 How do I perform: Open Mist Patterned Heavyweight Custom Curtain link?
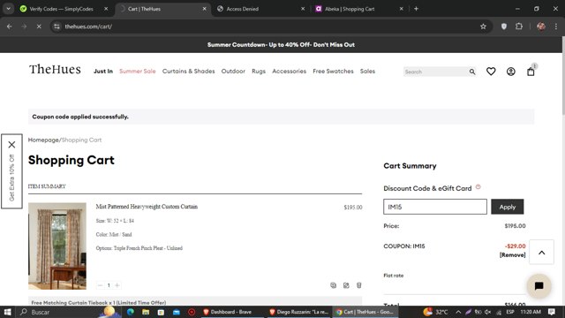147,207
